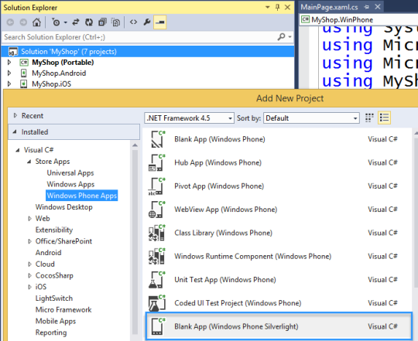Close the MainPage.xaml.cs tab
418x341 pixels.
pos(378,7)
